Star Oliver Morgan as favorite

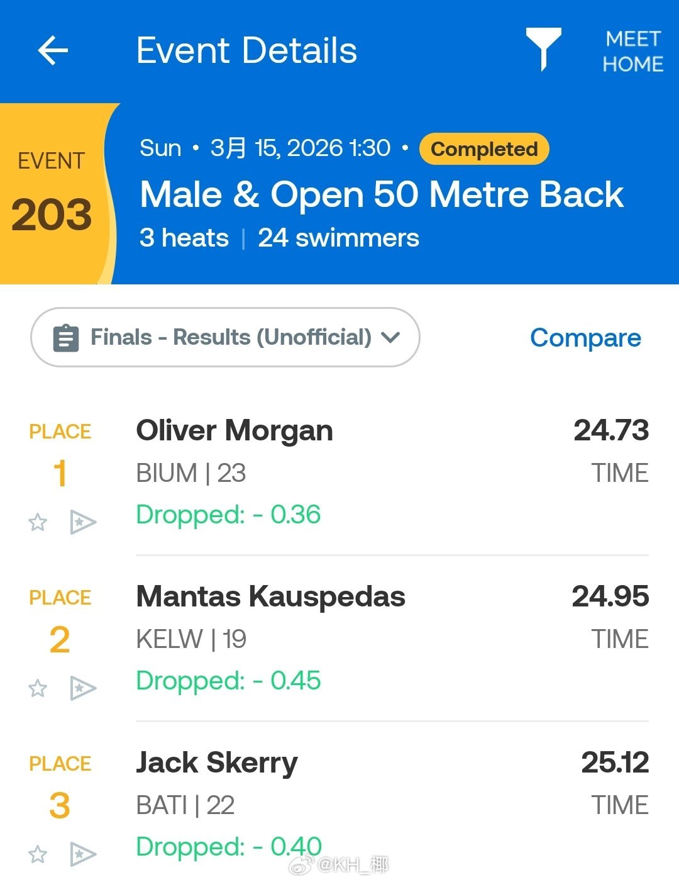(x=38, y=522)
